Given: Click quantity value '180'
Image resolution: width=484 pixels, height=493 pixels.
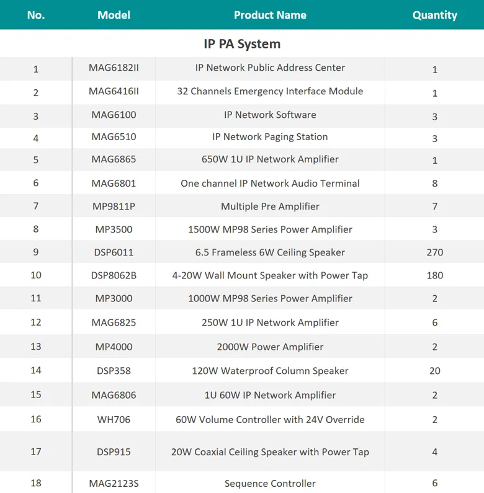Looking at the screenshot, I should tap(434, 275).
